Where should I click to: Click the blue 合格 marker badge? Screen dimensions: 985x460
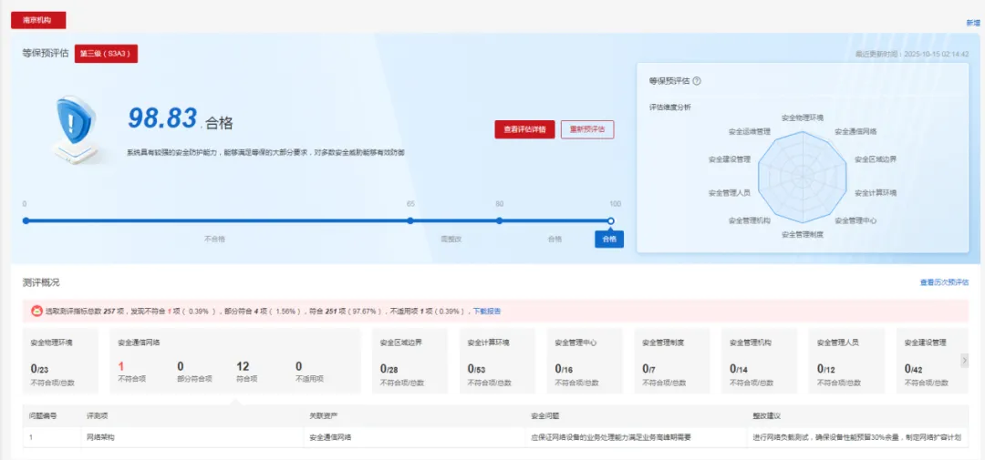(609, 240)
